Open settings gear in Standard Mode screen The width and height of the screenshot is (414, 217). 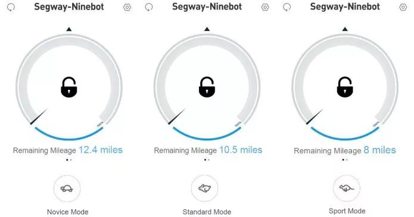265,7
